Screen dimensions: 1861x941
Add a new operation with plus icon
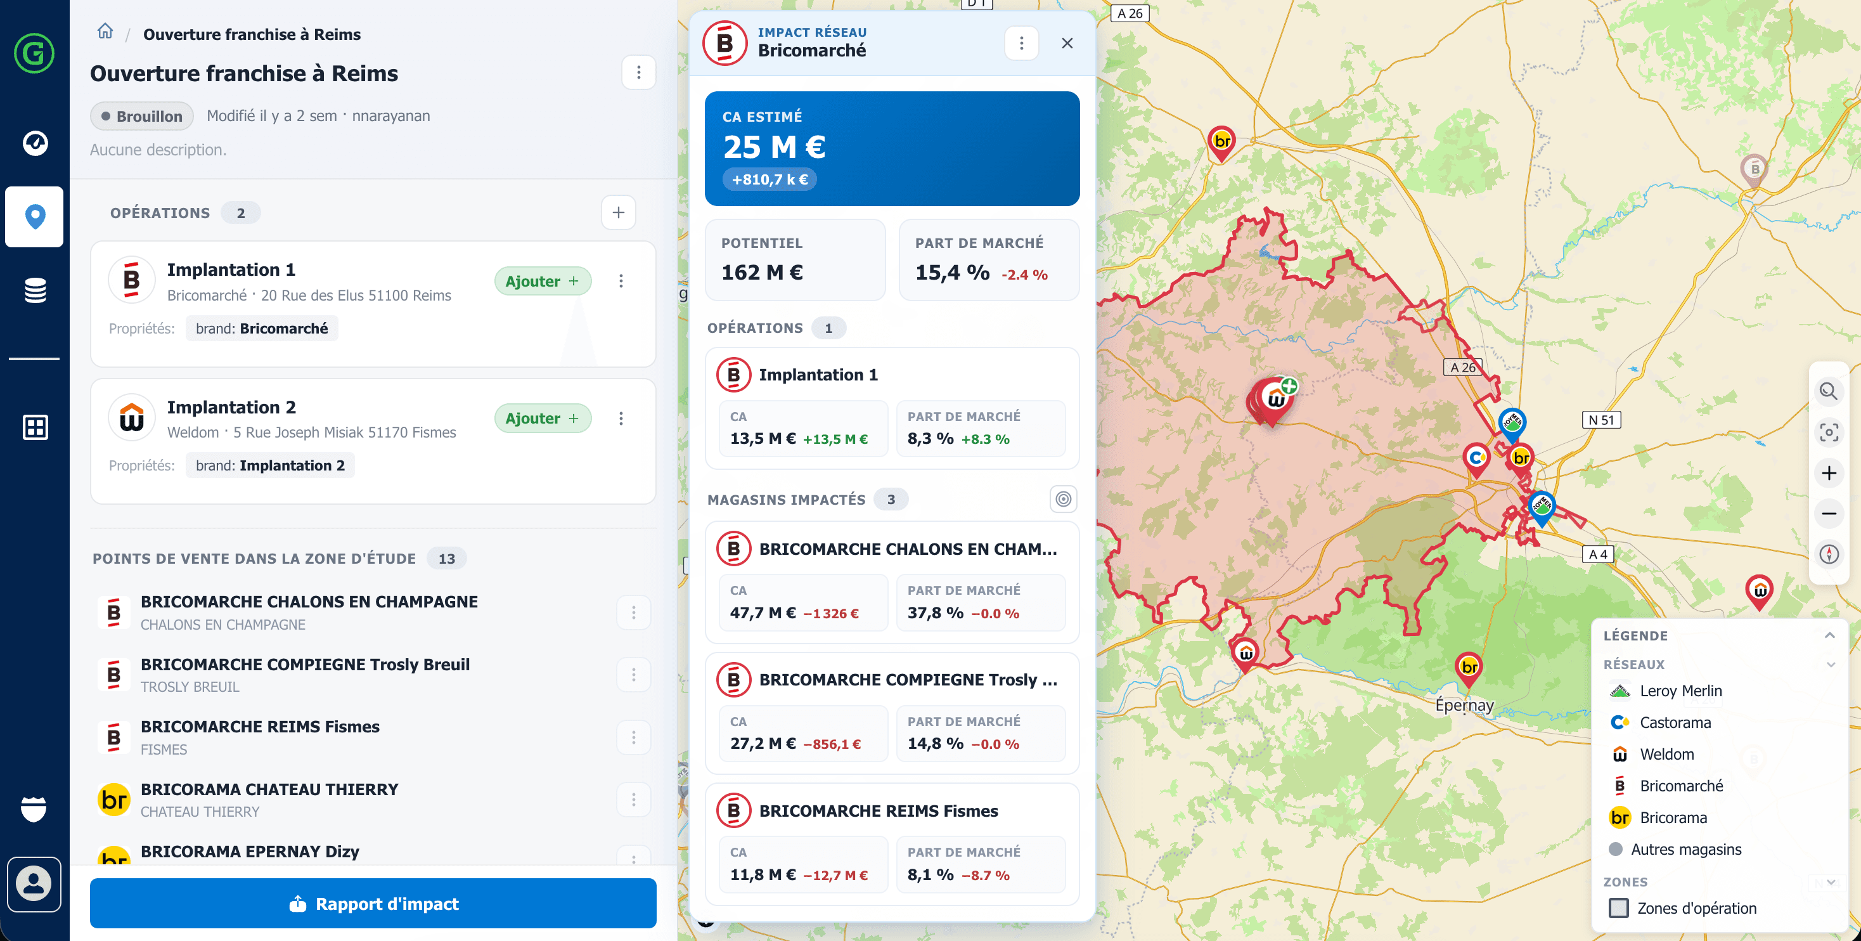click(619, 212)
